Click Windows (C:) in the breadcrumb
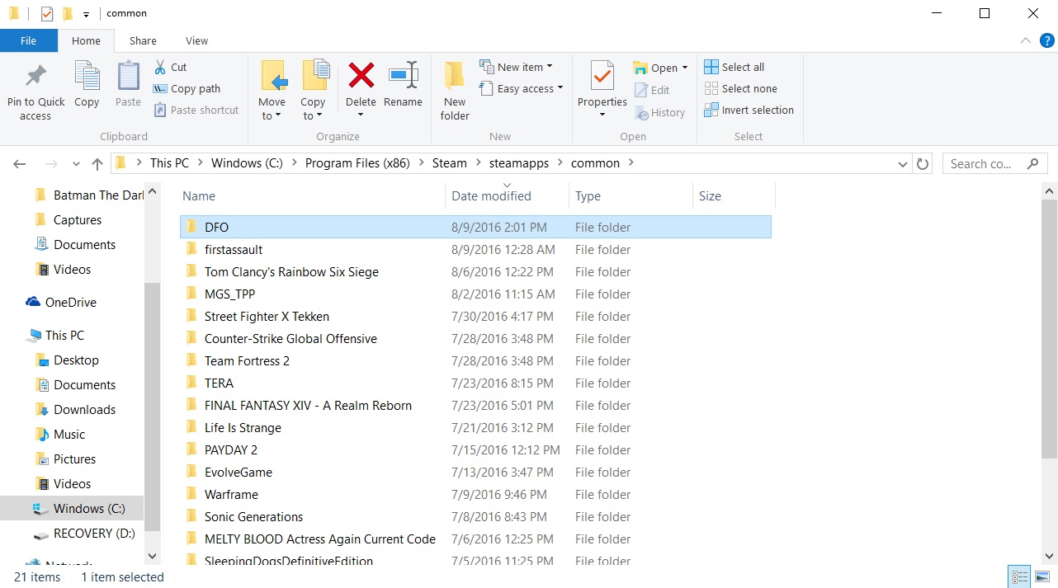Screen dimensions: 1058x588 click(247, 163)
